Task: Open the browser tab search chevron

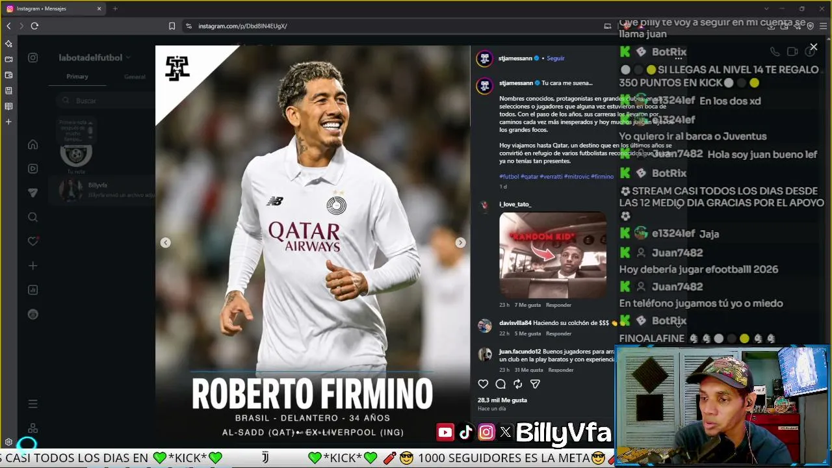Action: pyautogui.click(x=767, y=8)
